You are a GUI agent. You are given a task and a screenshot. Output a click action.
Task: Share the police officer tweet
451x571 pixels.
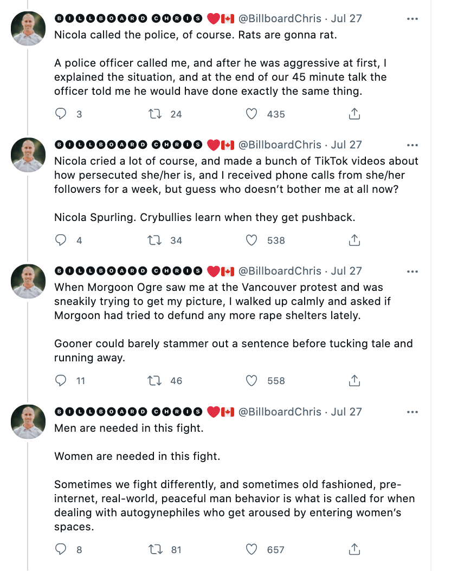(x=355, y=114)
